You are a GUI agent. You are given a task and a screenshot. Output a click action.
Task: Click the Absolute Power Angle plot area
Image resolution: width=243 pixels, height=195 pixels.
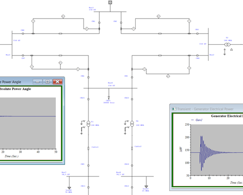tap(28, 123)
